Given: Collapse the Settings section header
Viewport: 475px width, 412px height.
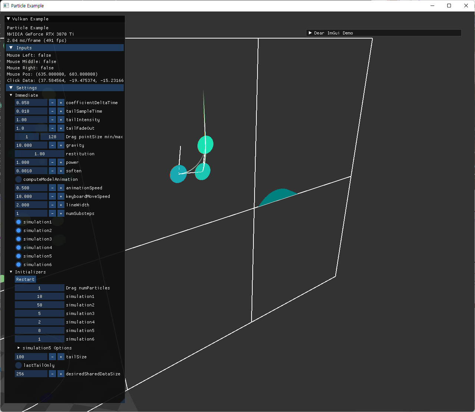Looking at the screenshot, I should pyautogui.click(x=65, y=88).
